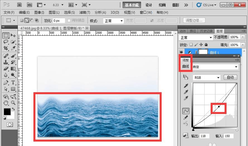Viewport: 248px width, 146px height.
Task: Select the Clone Stamp tool
Action: 6,62
